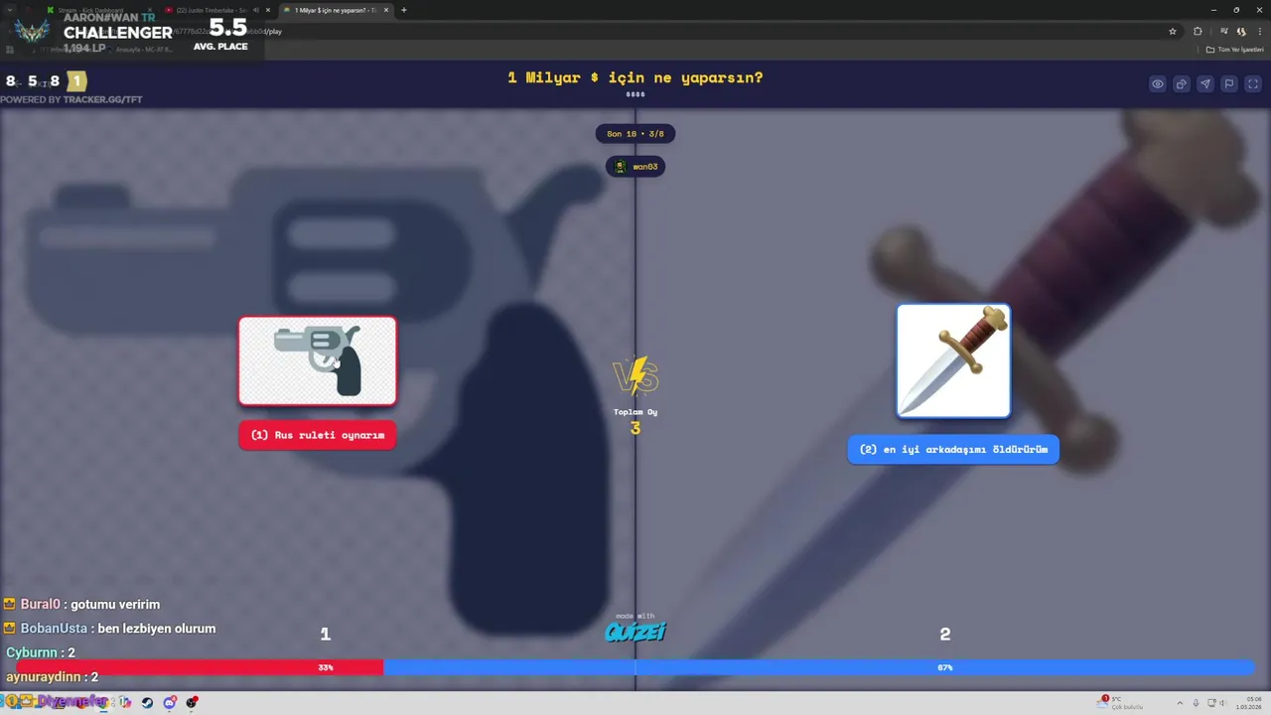Open the browser profile avatar
Image resolution: width=1271 pixels, height=715 pixels.
[1241, 31]
